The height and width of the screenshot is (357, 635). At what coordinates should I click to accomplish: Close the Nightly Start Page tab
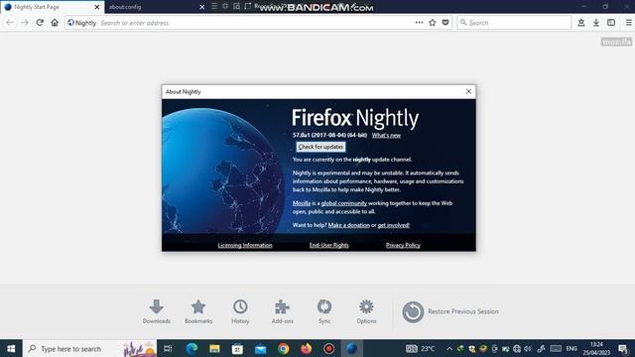pos(97,7)
